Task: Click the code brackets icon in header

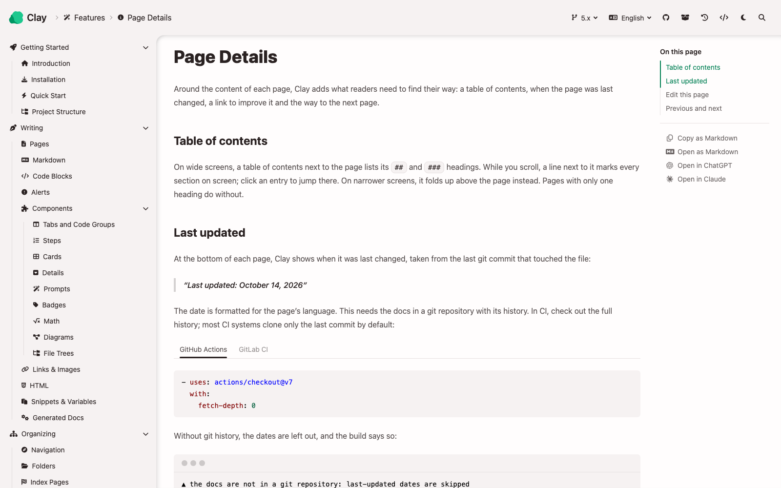Action: coord(724,18)
